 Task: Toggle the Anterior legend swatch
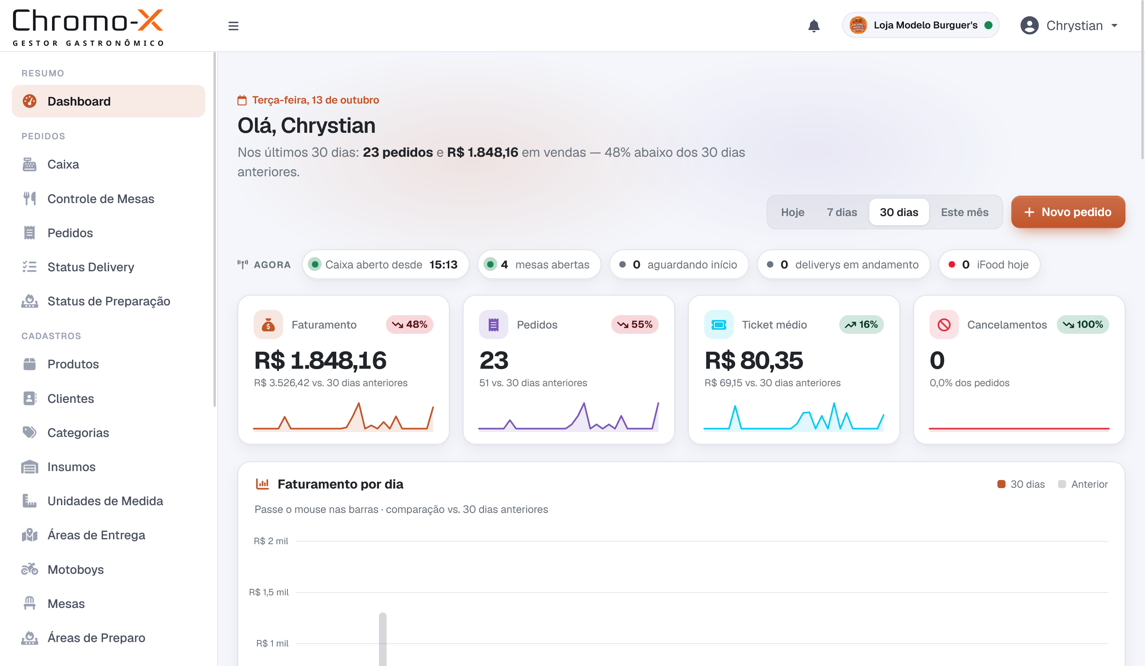tap(1062, 484)
